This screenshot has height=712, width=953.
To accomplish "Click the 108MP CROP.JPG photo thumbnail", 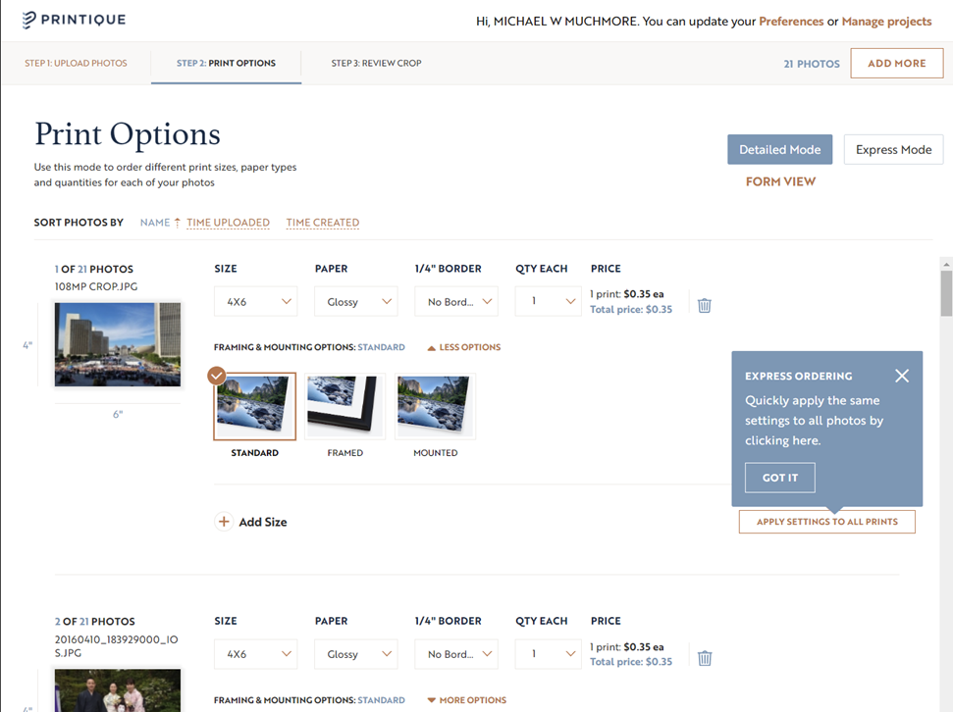I will (x=117, y=345).
